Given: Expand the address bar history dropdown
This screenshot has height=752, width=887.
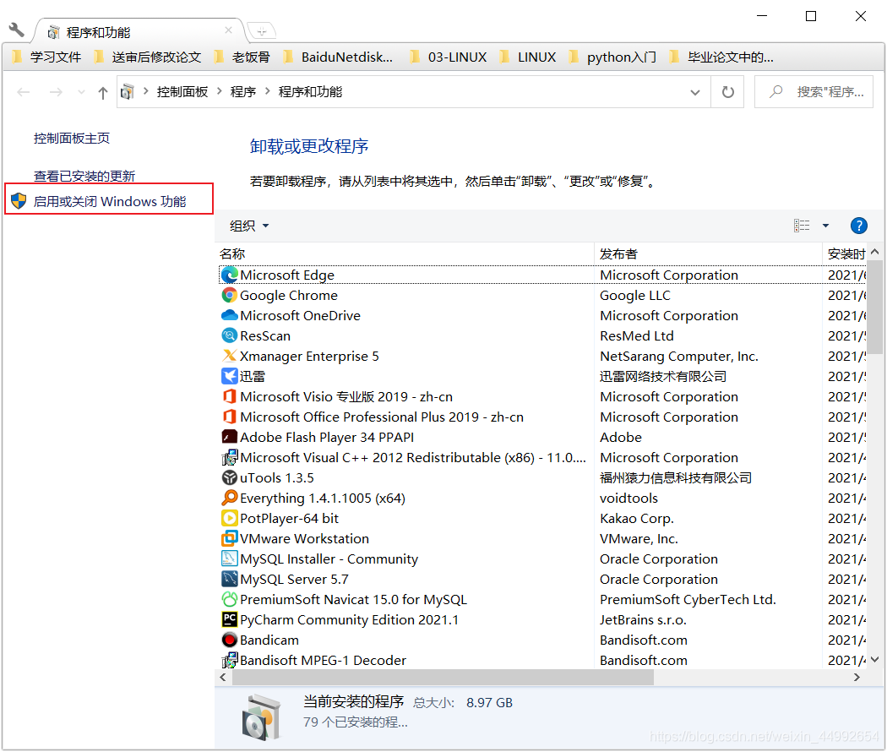Looking at the screenshot, I should tap(695, 92).
